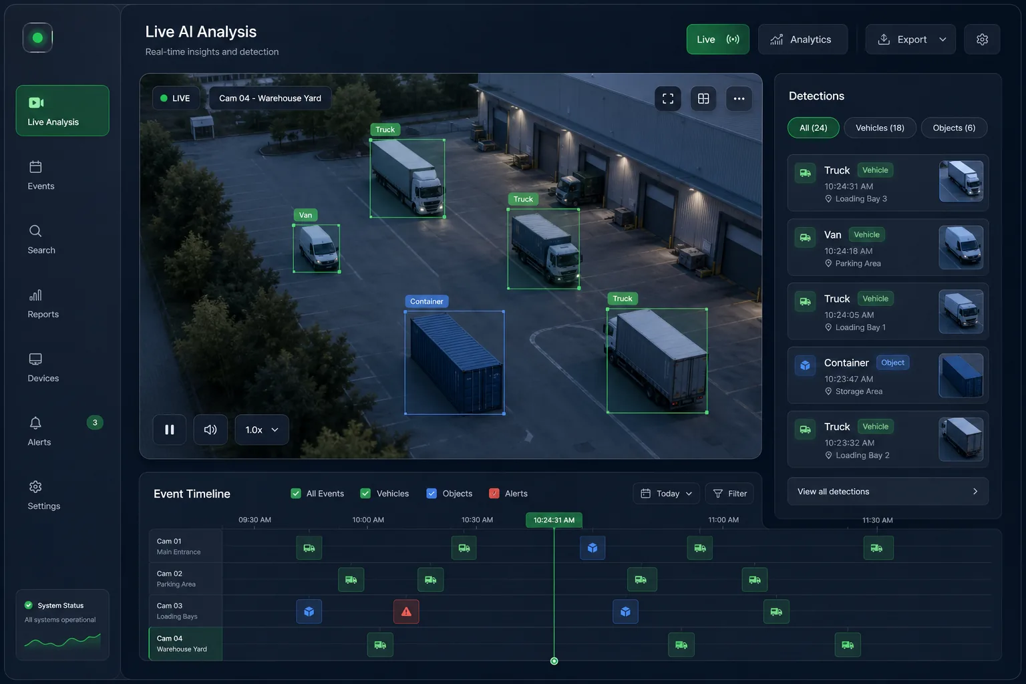Click Cam 02 truck event near 10:50

point(641,579)
